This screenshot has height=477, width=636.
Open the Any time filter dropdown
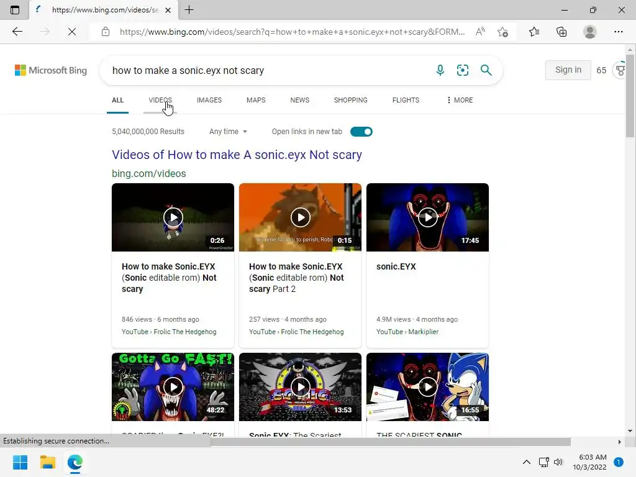(228, 132)
